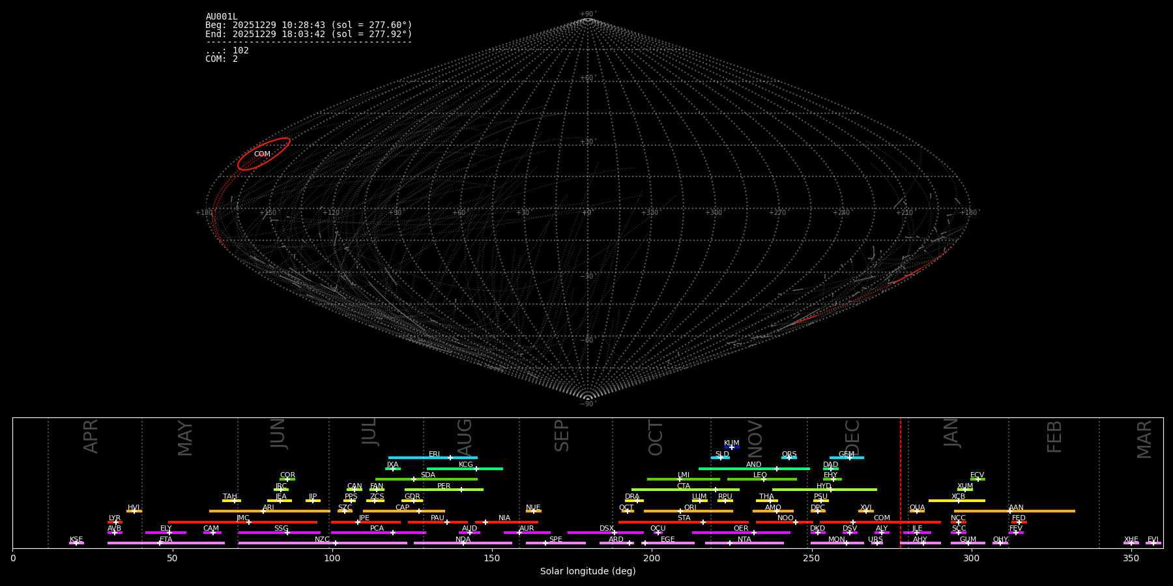Click the NUE shower label
The height and width of the screenshot is (586, 1173).
click(533, 508)
